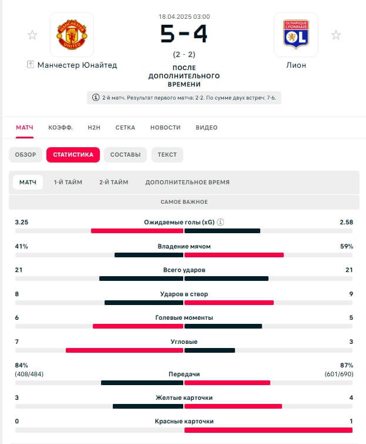Click the Лион team name
Screen dimensions: 366x444
(296, 65)
